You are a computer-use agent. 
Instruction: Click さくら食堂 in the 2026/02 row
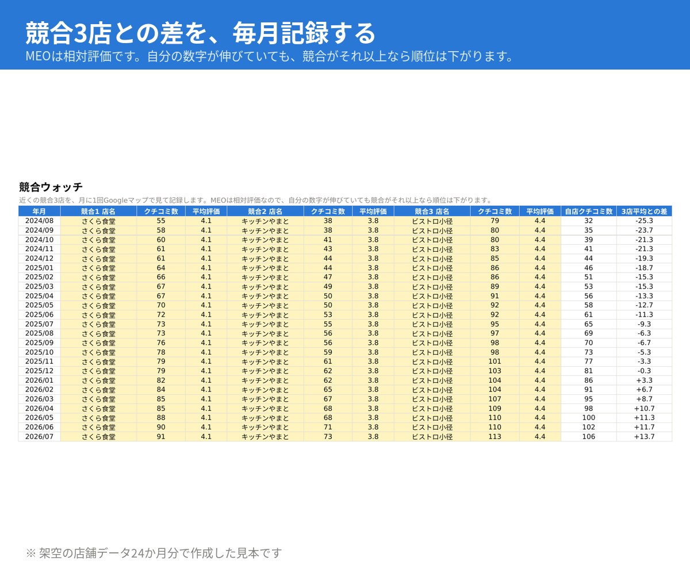[98, 390]
